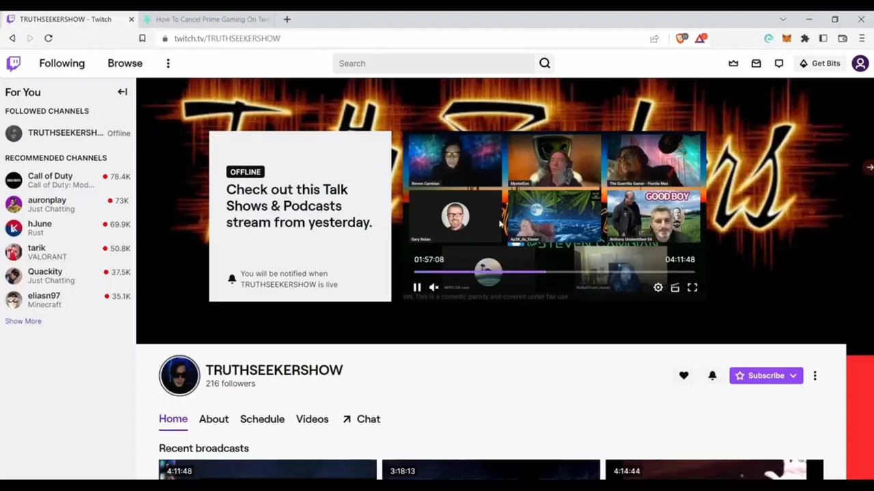
Task: Reload the page
Action: (x=48, y=38)
